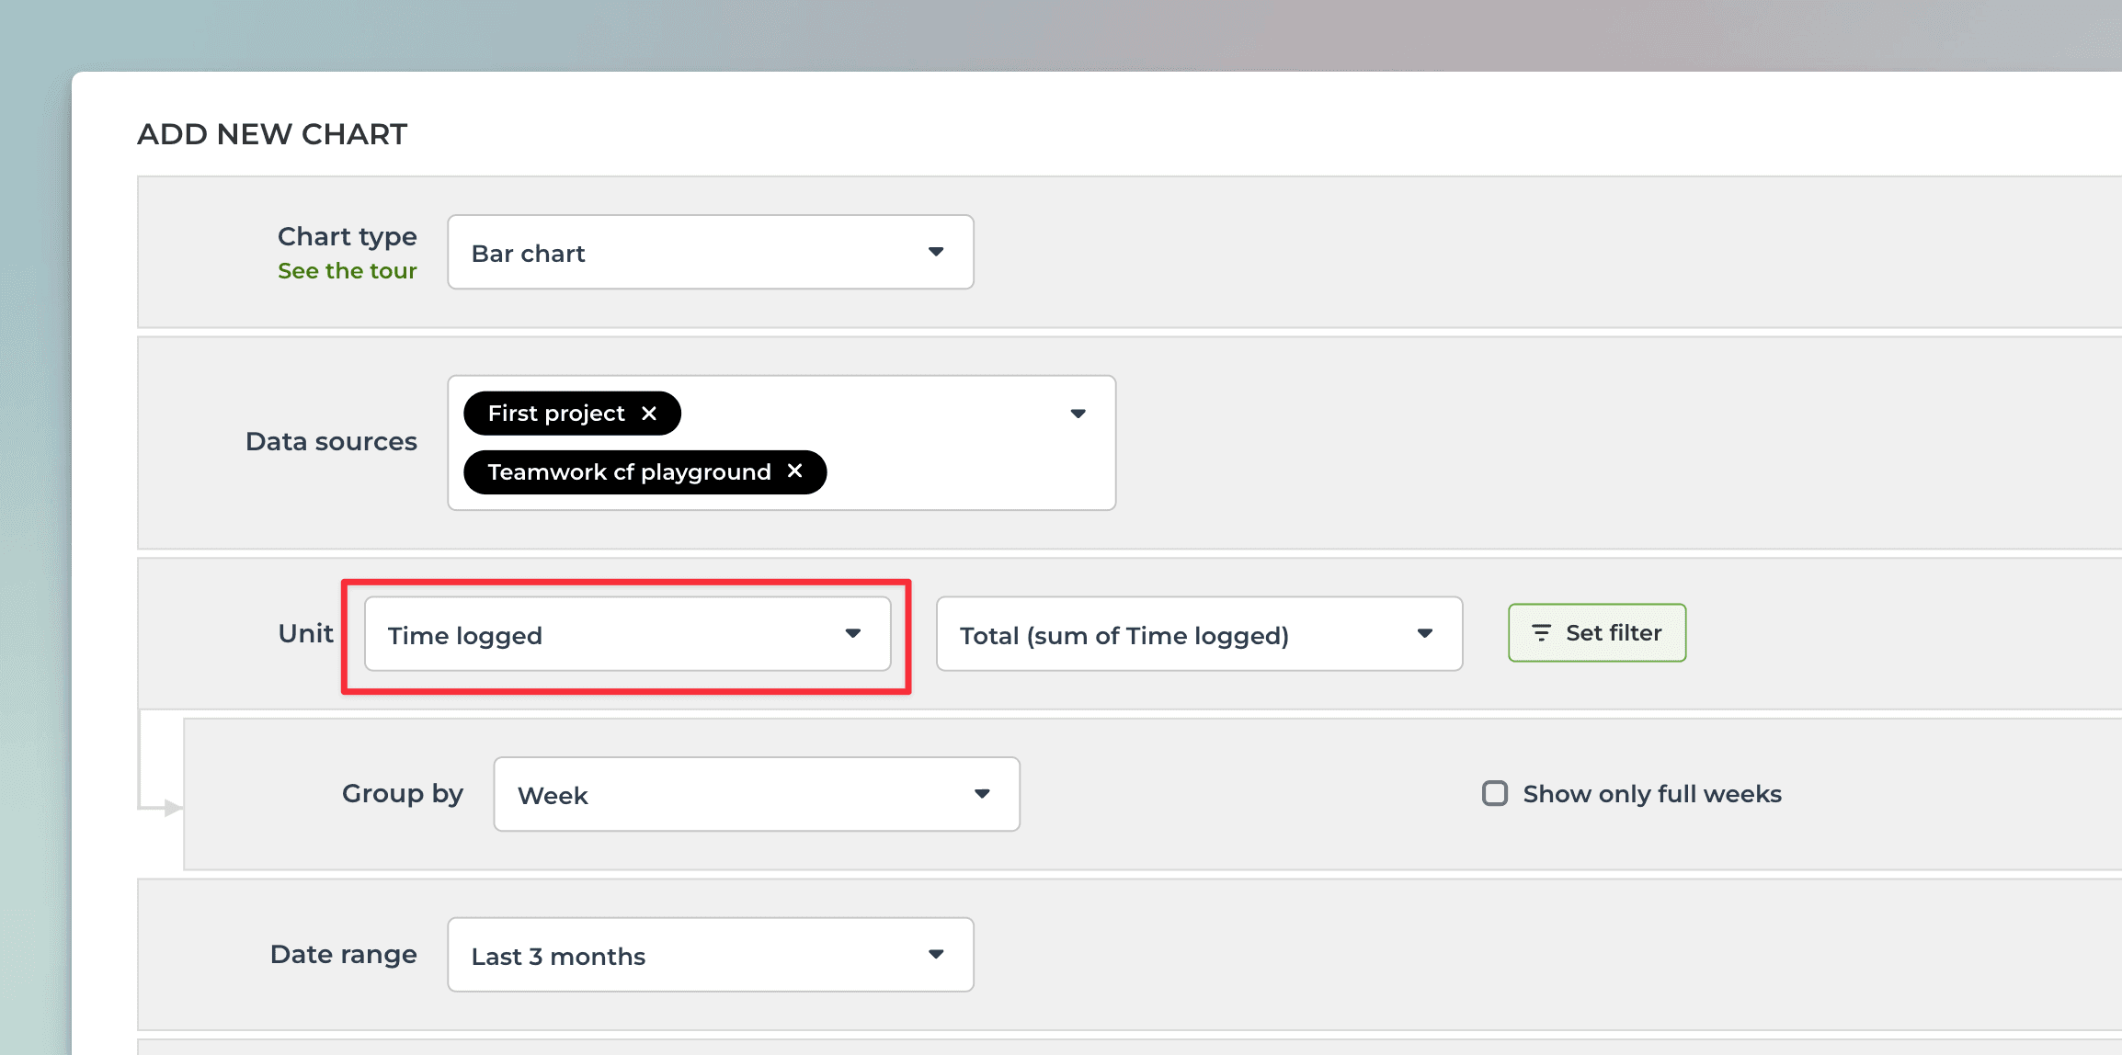
Task: Click the filter icon in Set filter
Action: pyautogui.click(x=1541, y=633)
